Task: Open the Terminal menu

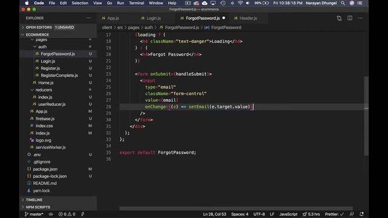Action: [x=136, y=3]
